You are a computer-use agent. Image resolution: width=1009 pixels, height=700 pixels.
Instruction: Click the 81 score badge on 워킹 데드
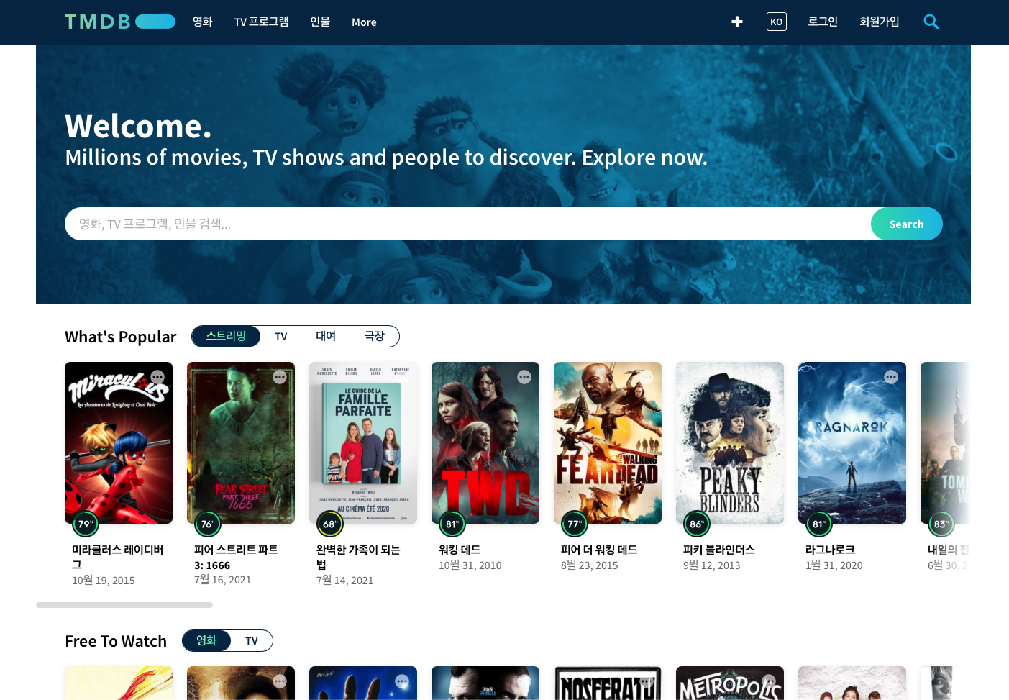point(452,524)
